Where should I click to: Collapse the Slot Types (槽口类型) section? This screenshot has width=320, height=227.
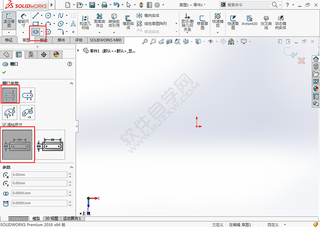coord(72,84)
